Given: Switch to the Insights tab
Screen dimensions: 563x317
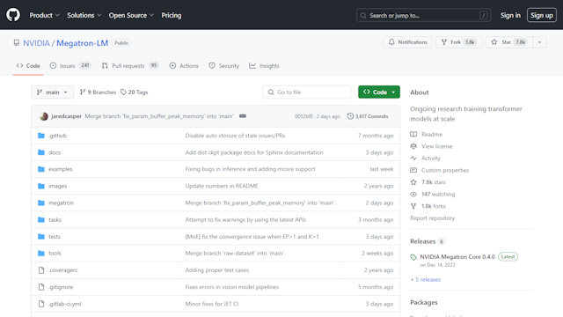Looking at the screenshot, I should click(x=264, y=66).
